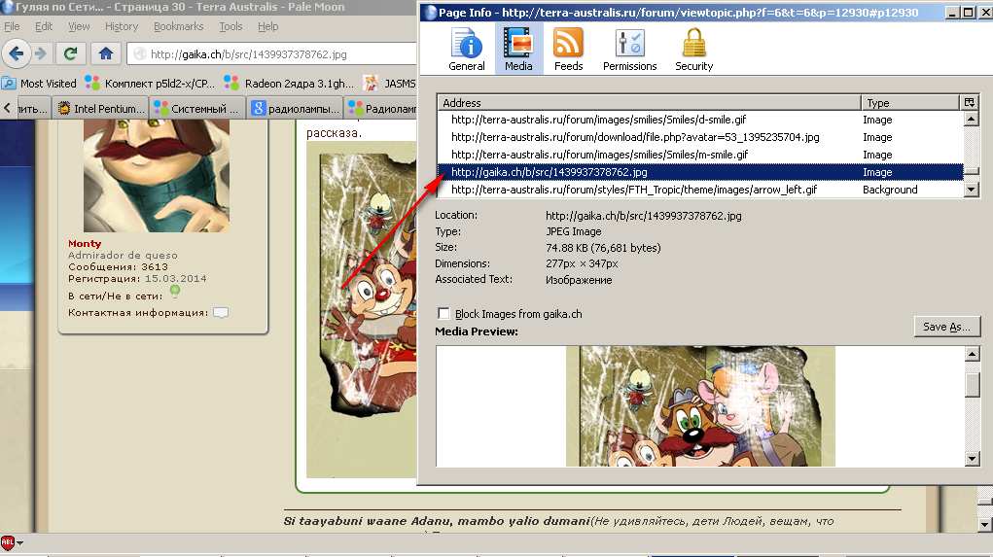Open the History menu
Image resolution: width=993 pixels, height=557 pixels.
coord(122,26)
